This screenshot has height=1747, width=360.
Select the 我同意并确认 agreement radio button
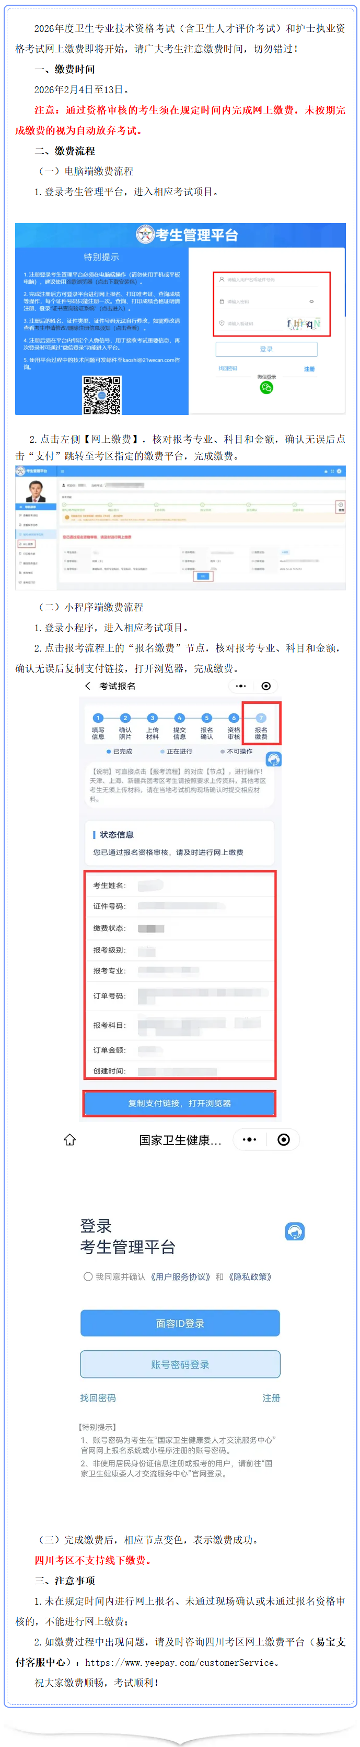88,1276
